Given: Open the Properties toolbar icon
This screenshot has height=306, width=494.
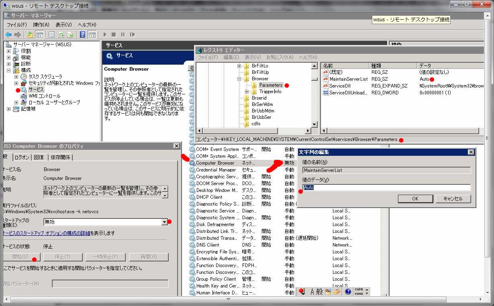Looking at the screenshot, I should 52,35.
